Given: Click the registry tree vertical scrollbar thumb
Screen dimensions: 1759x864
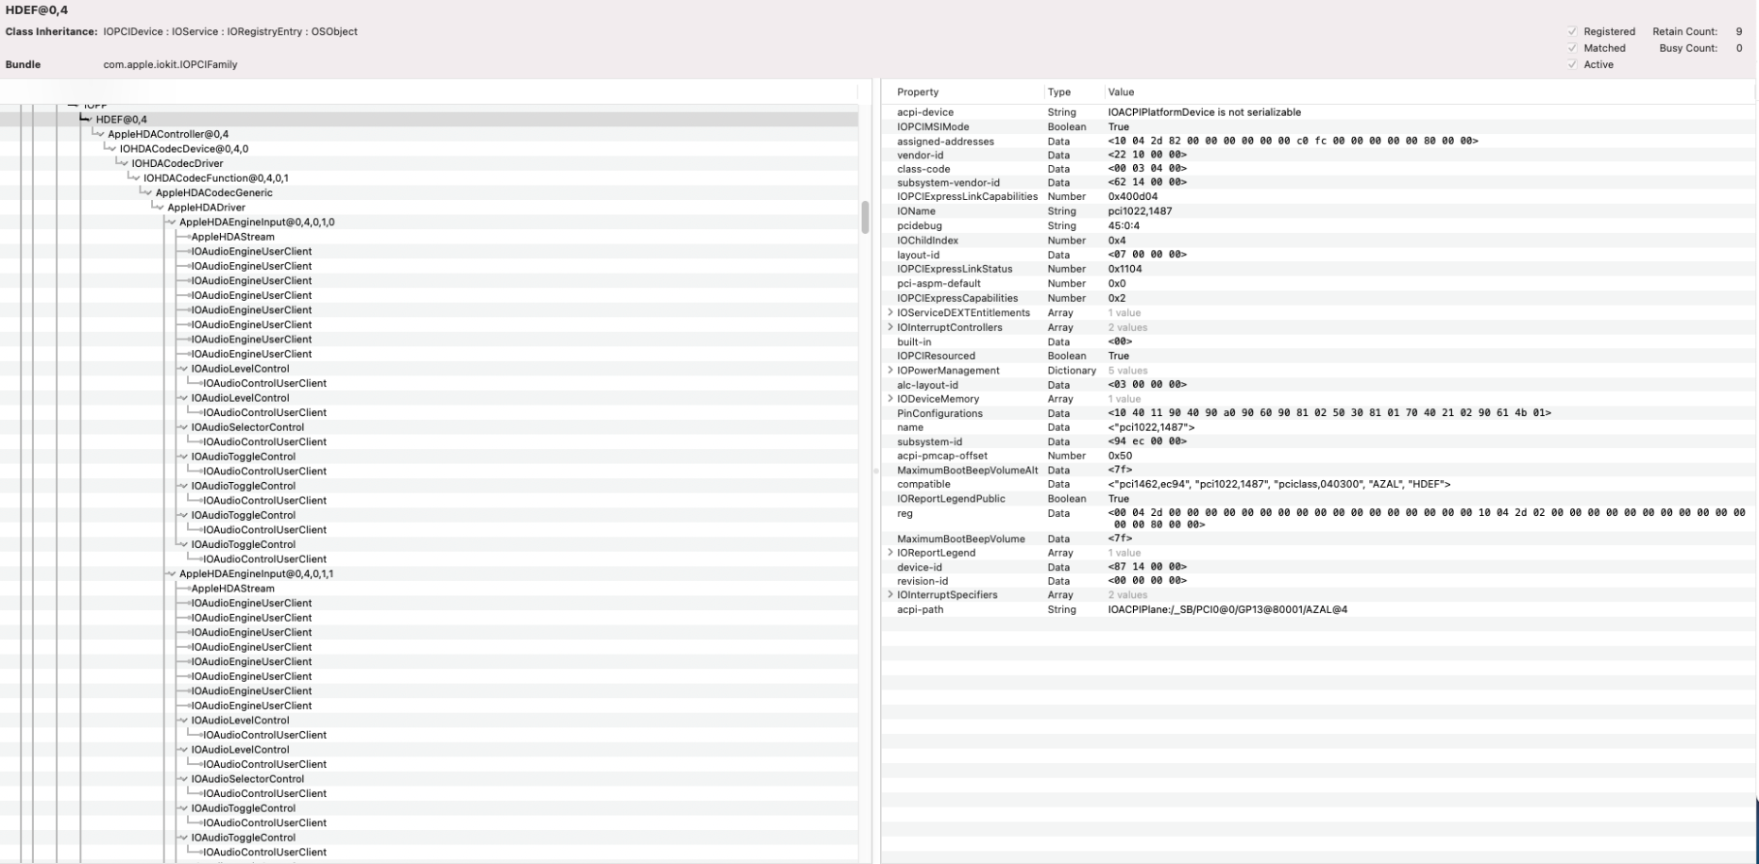Looking at the screenshot, I should click(865, 217).
